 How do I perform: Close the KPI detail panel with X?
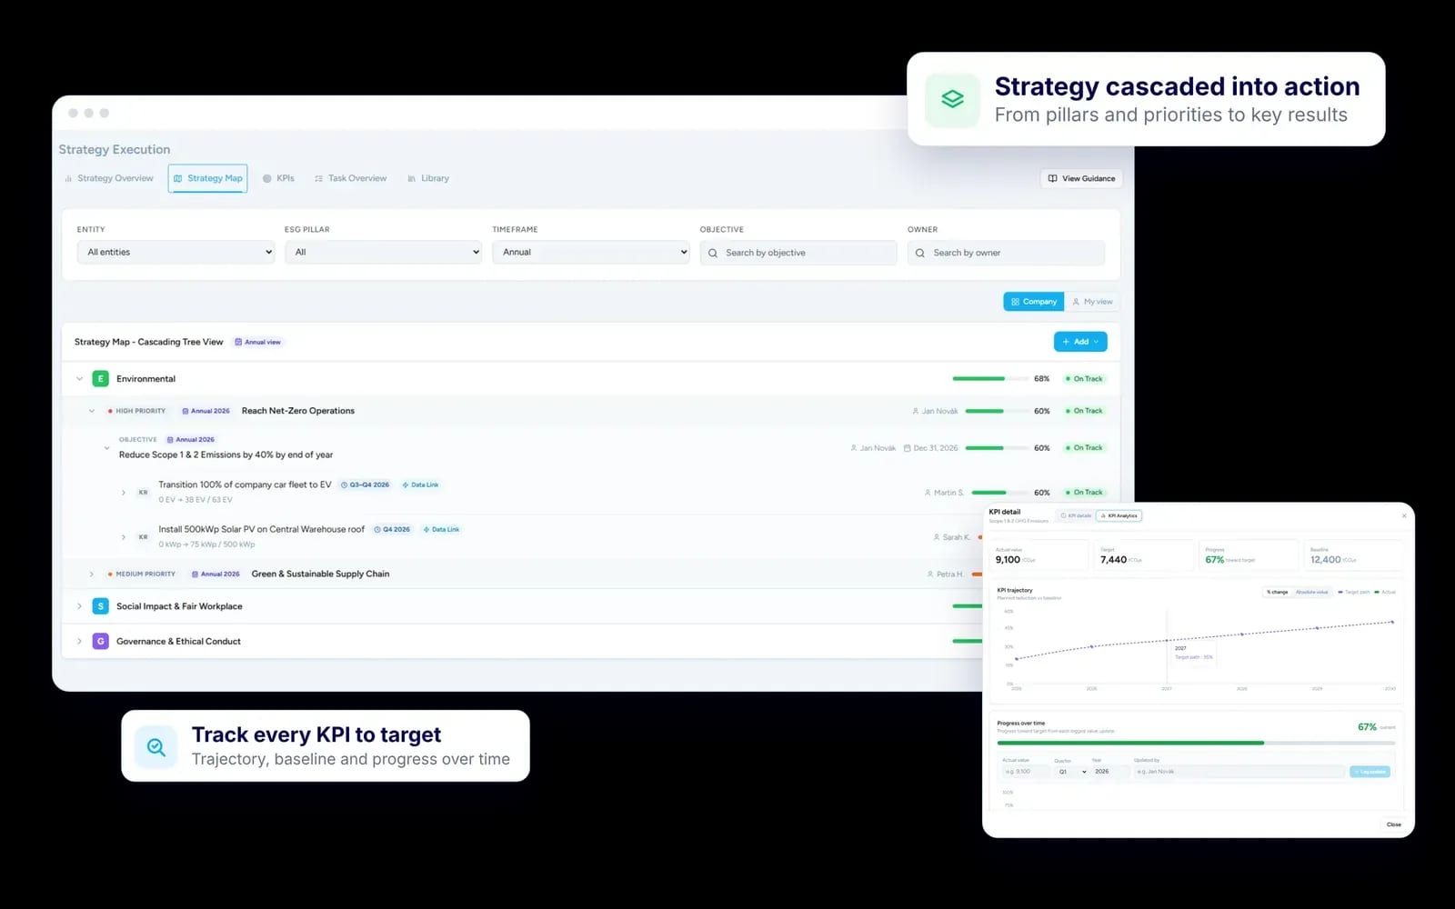[1404, 515]
